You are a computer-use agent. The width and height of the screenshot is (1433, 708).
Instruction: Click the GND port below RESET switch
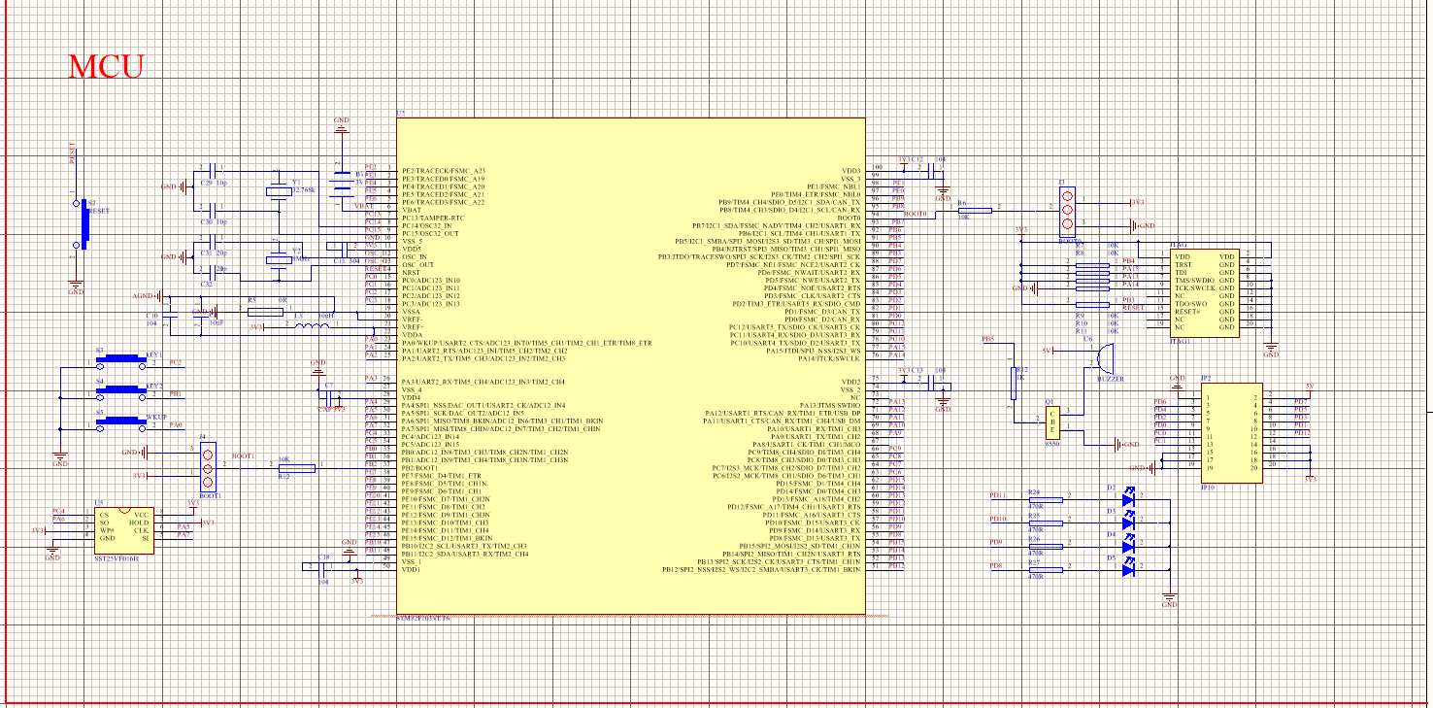click(x=76, y=286)
